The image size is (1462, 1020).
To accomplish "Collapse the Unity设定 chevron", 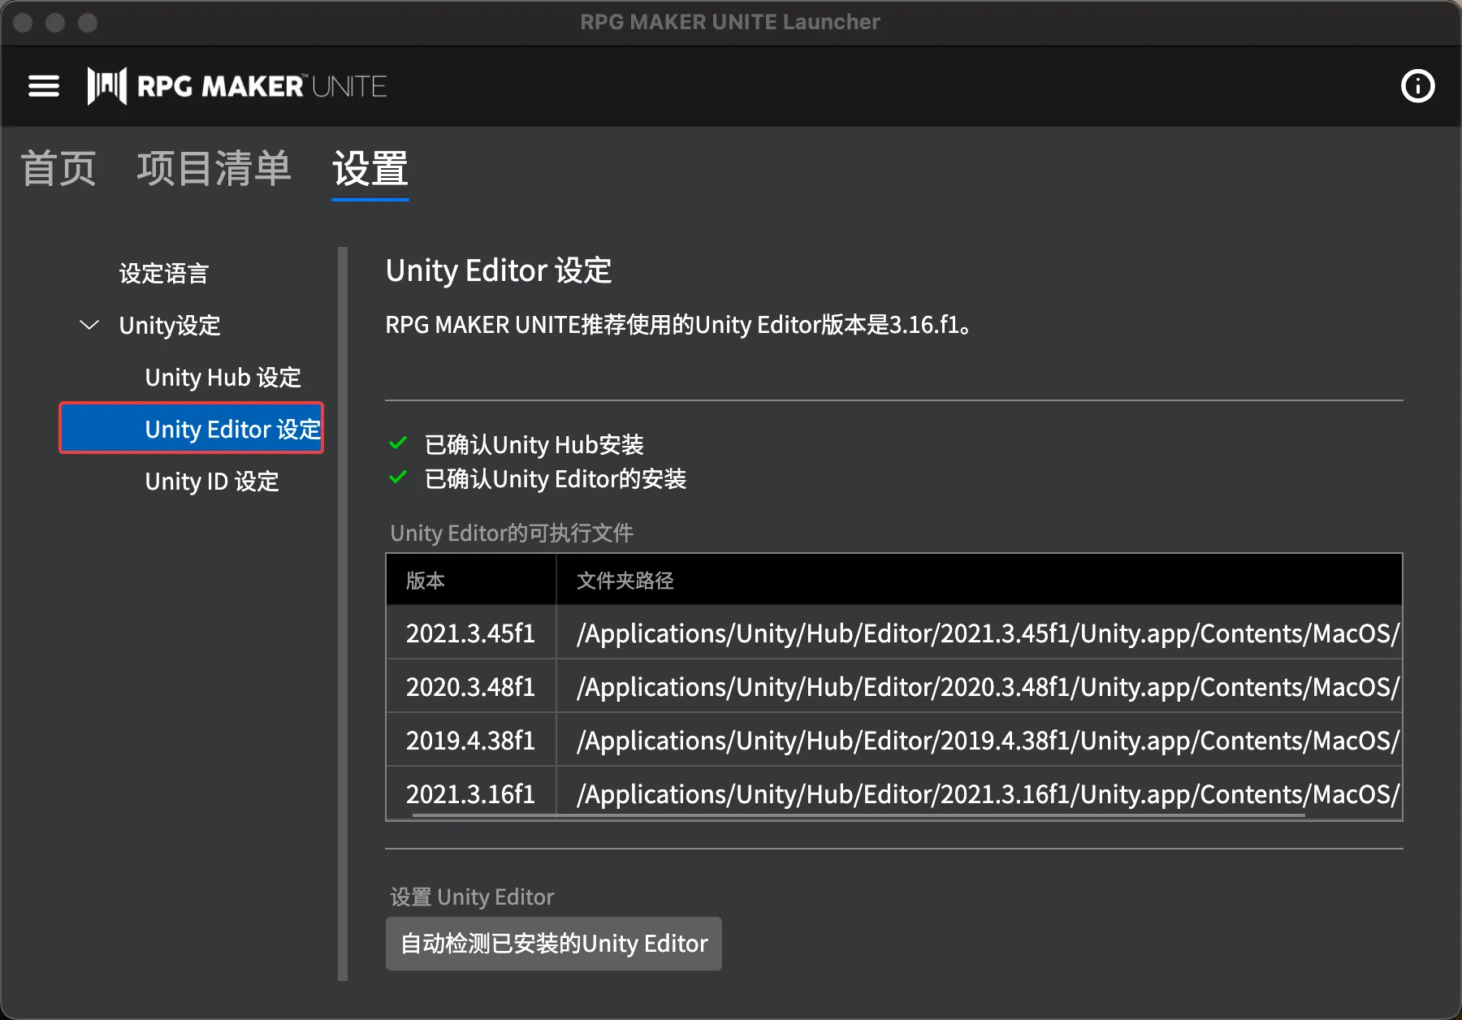I will [x=89, y=325].
